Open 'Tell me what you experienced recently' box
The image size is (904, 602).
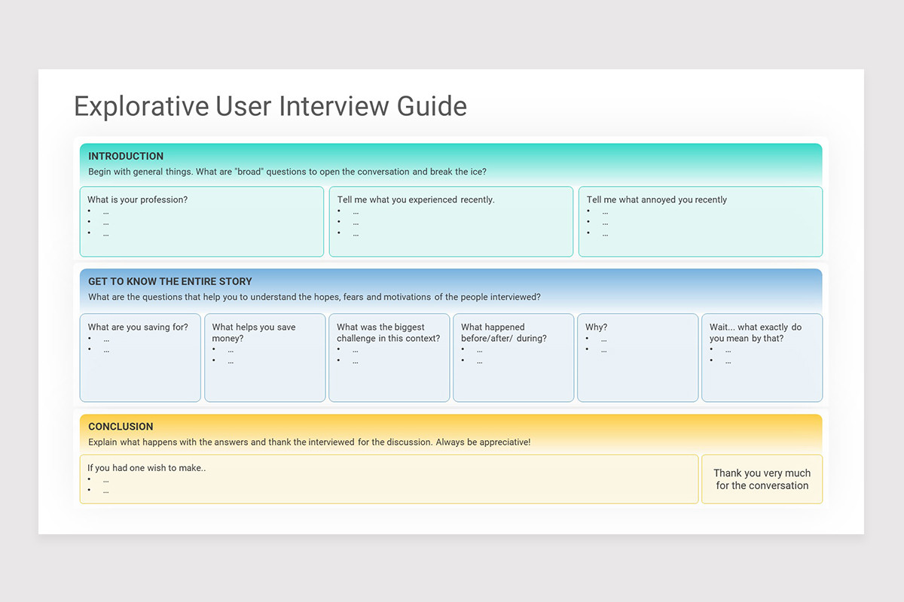click(451, 222)
